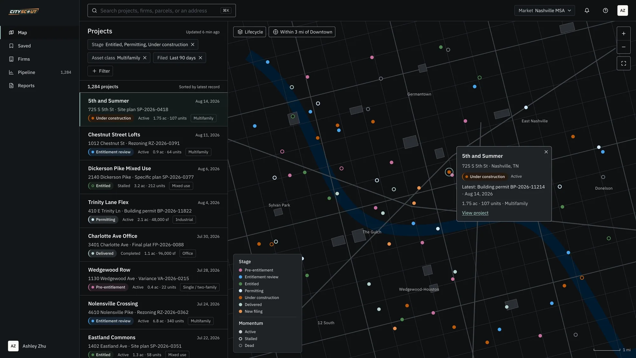
Task: Toggle Entitlement review stage in legend
Action: point(259,277)
